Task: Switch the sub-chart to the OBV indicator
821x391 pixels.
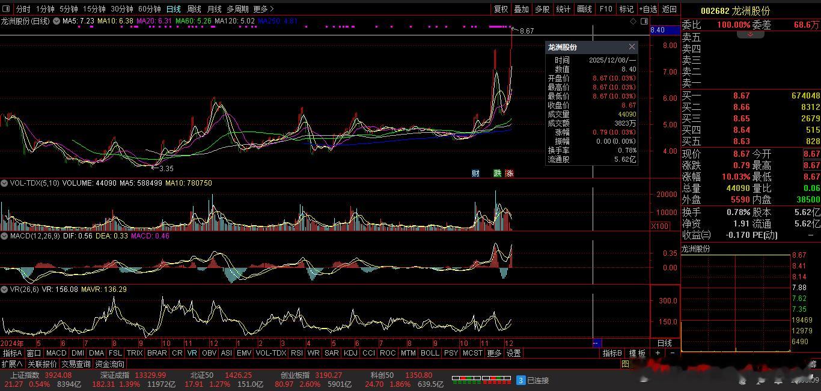Action: pyautogui.click(x=209, y=353)
